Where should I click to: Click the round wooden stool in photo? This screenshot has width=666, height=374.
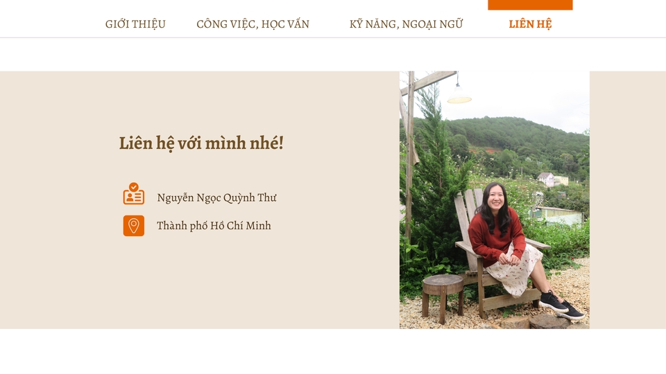click(443, 297)
